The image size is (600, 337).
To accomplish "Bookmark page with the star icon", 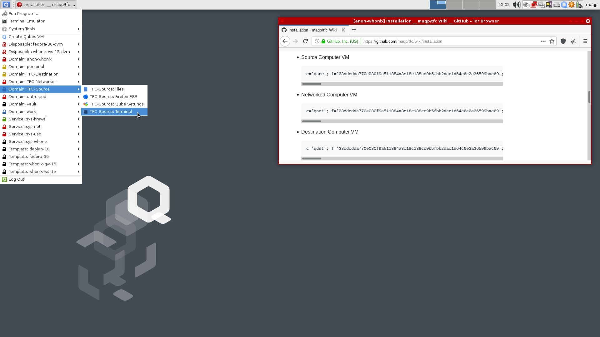I will pyautogui.click(x=552, y=41).
